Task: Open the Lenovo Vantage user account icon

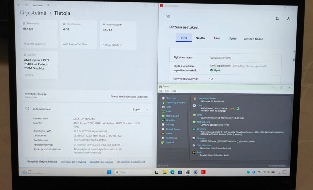Action: point(289,19)
